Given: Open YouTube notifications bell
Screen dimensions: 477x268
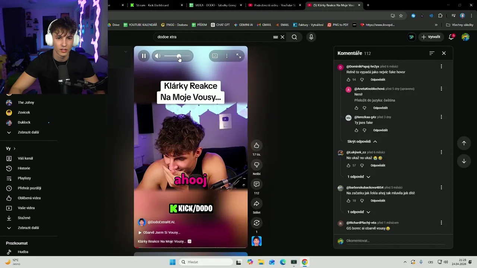Looking at the screenshot, I should coord(451,37).
